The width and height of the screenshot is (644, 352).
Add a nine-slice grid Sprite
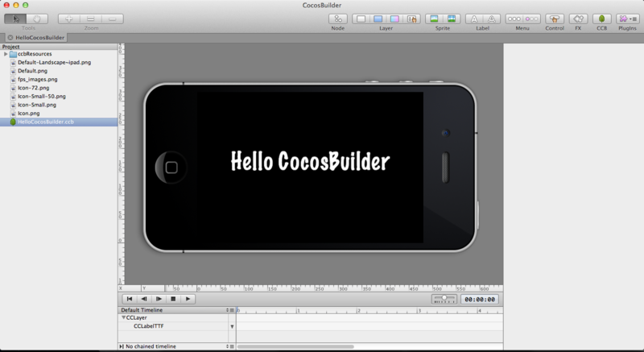coord(452,19)
